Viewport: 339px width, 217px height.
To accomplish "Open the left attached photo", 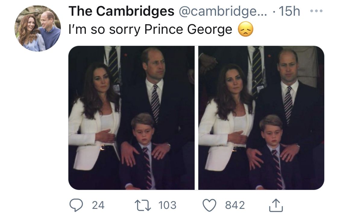I will point(131,118).
